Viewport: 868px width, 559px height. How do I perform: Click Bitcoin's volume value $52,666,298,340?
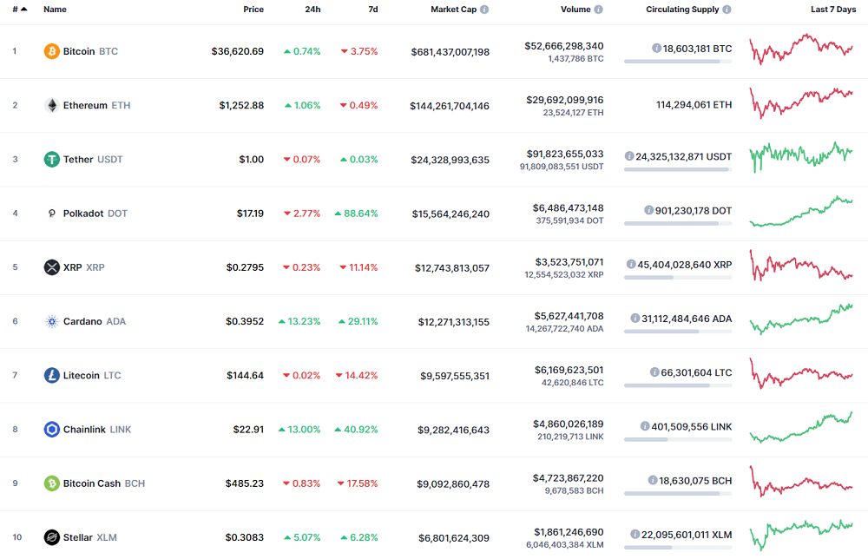coord(563,46)
